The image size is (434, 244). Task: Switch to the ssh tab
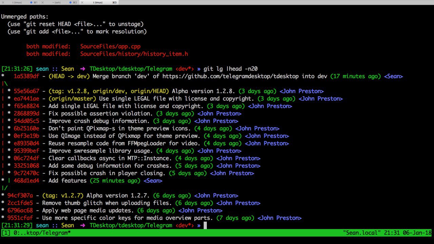pyautogui.click(x=59, y=2)
